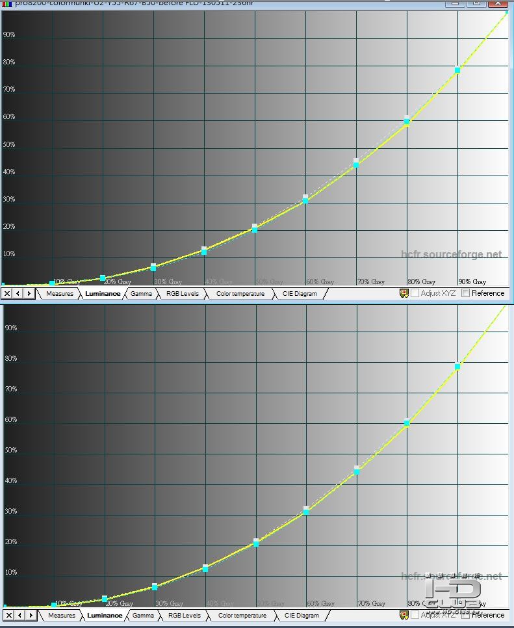The height and width of the screenshot is (628, 514).
Task: Close the tab bar X in lower window
Action: (x=9, y=615)
